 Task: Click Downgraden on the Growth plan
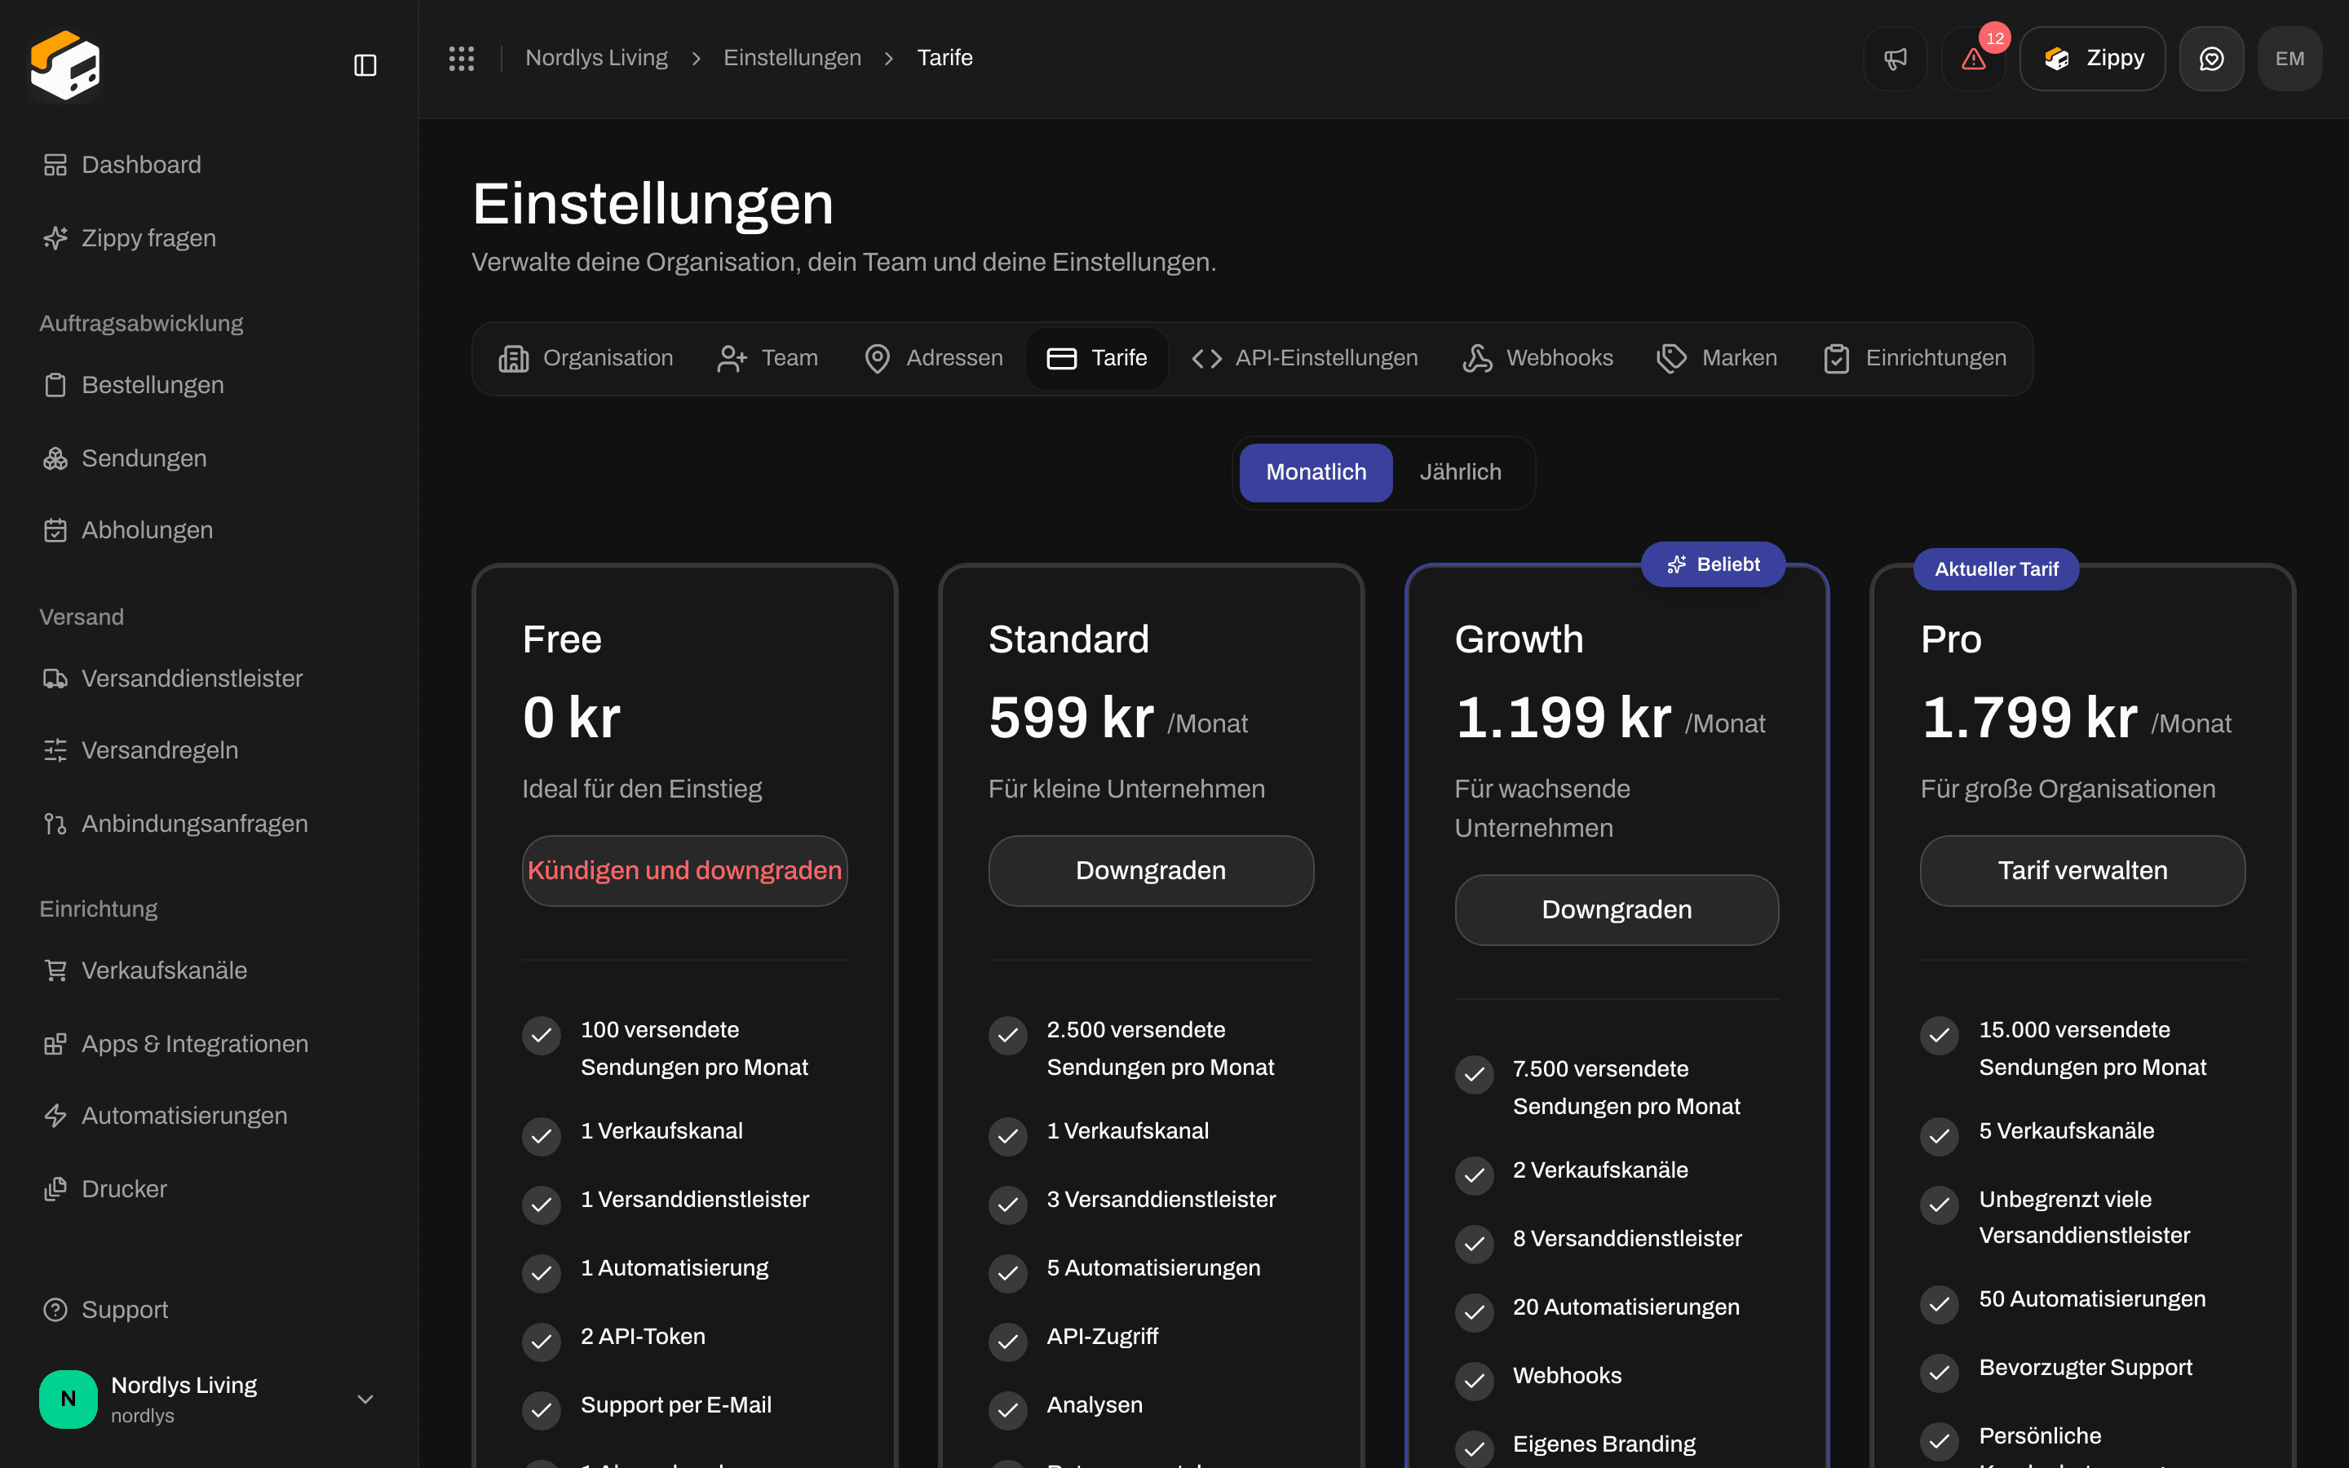pos(1617,909)
